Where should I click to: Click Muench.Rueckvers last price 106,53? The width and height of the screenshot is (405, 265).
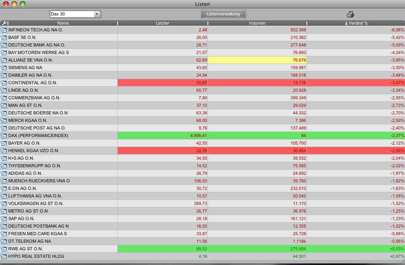tap(200, 181)
